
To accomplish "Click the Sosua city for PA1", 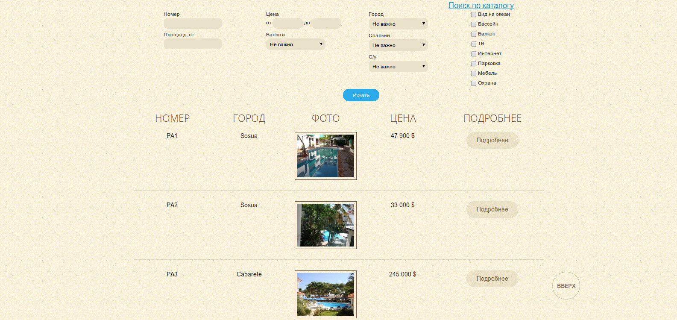I will click(x=249, y=136).
